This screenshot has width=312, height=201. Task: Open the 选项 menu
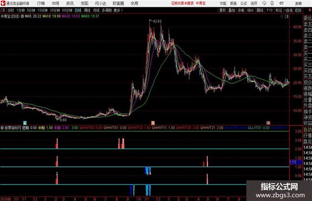click(x=254, y=3)
